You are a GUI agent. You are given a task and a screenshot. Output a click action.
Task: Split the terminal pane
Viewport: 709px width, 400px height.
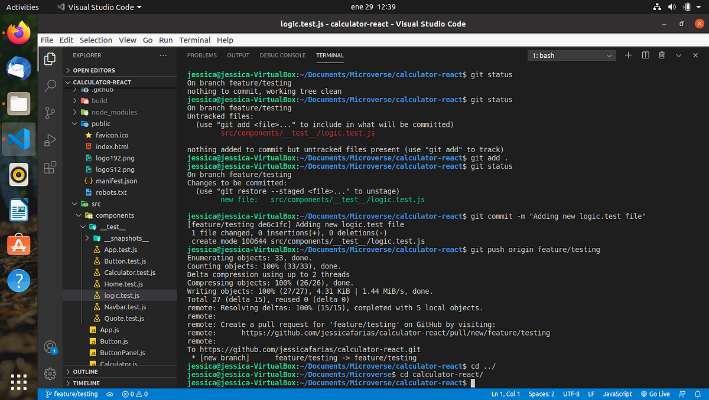(x=645, y=55)
